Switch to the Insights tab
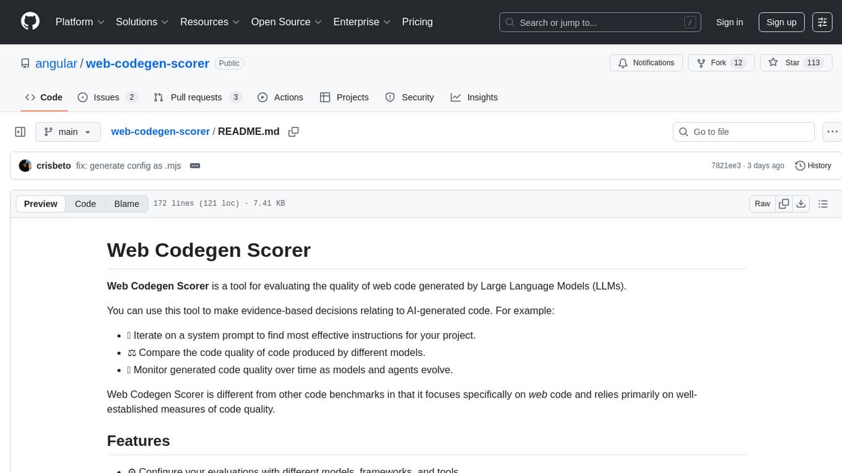The image size is (842, 473). tap(474, 97)
